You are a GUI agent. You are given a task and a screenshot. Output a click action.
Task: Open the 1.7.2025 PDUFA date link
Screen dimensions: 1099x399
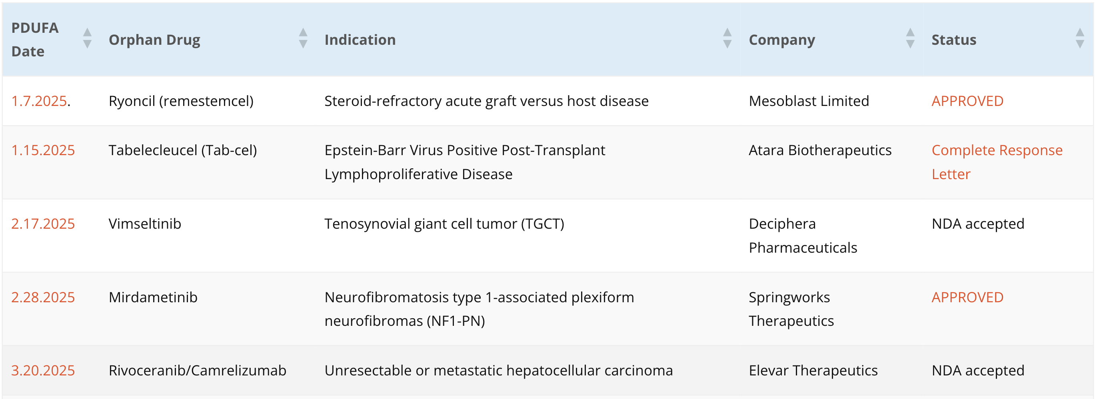click(x=39, y=101)
